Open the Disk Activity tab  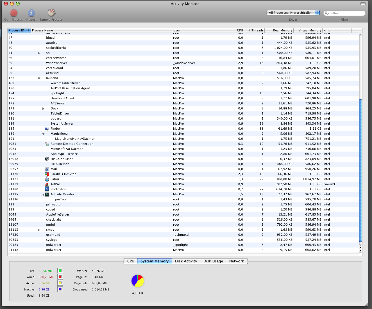(x=186, y=261)
